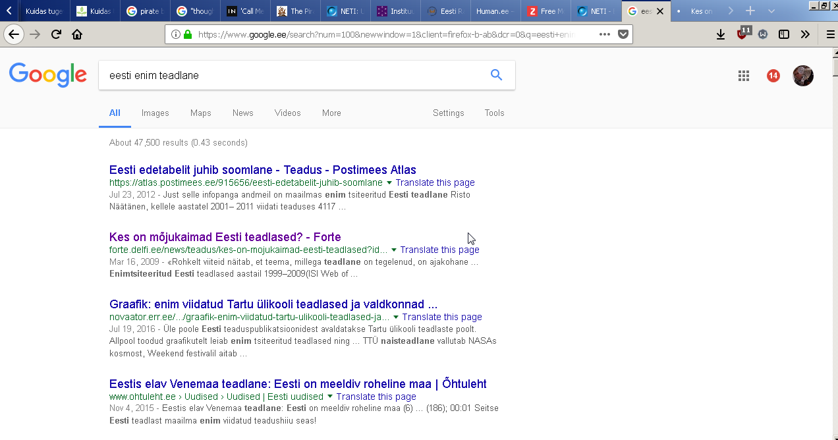Open the Google account profile picture

coord(803,76)
